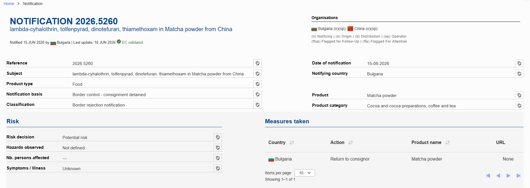Copy the Classification value
This screenshot has width=530, height=188.
[x=258, y=105]
